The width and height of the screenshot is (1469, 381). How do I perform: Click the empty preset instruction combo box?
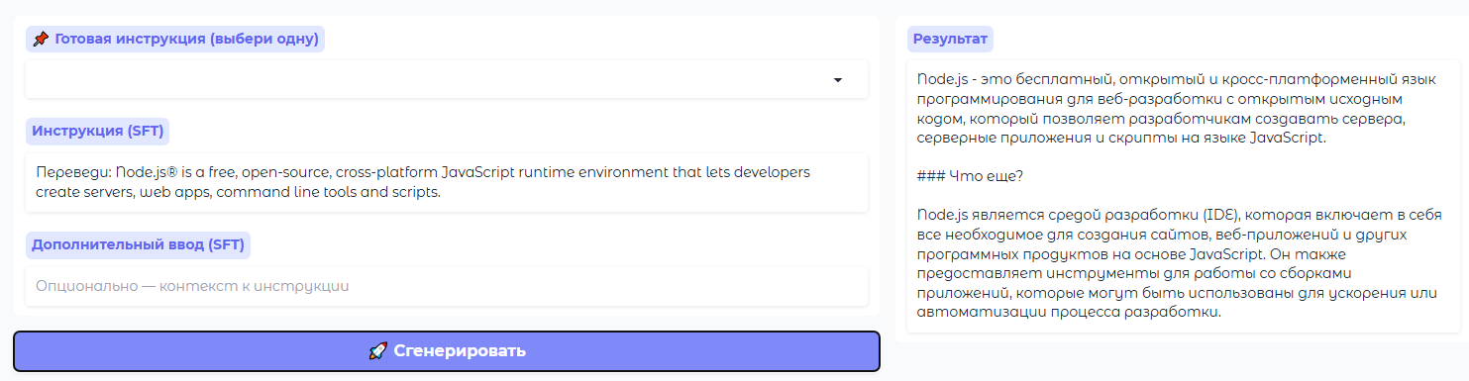pos(447,80)
